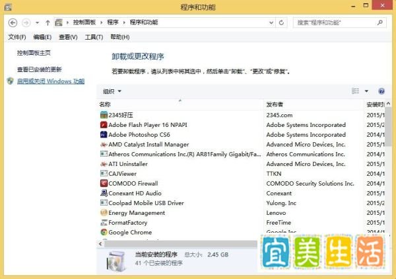The height and width of the screenshot is (279, 396).
Task: Click the search magnifier icon
Action: click(380, 22)
